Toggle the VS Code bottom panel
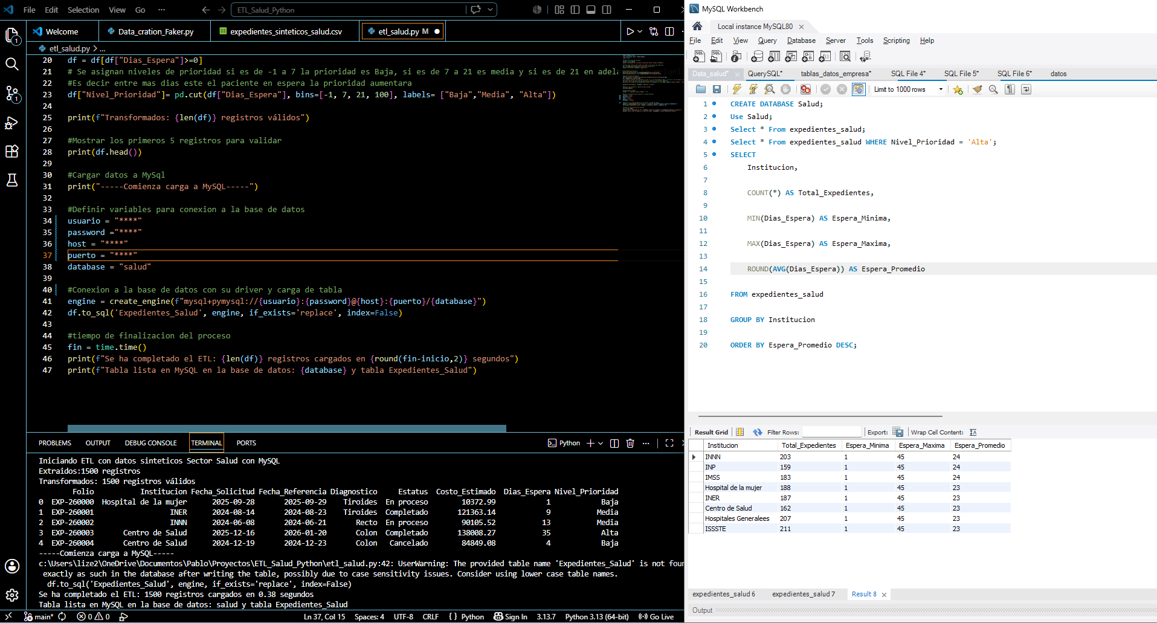The width and height of the screenshot is (1157, 623). [591, 10]
